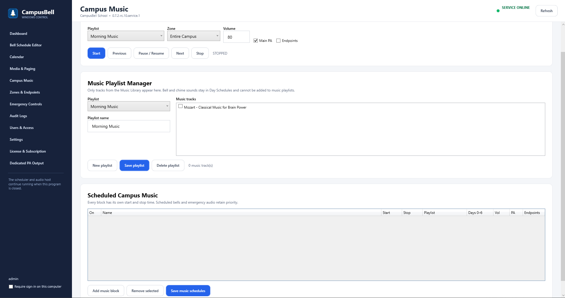565x298 pixels.
Task: Open the Dashboard page
Action: coord(18,34)
